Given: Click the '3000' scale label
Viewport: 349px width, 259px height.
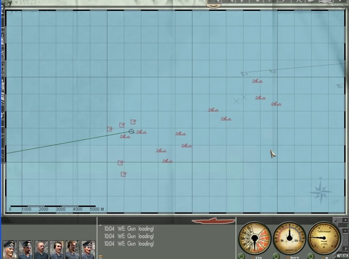Looking at the screenshot, I should [x=61, y=209].
